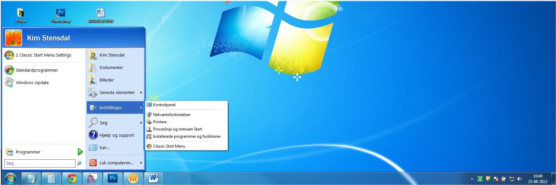Viewport: 556px width, 185px height.
Task: Click the Søg text field at the menu bottom
Action: pyautogui.click(x=40, y=163)
